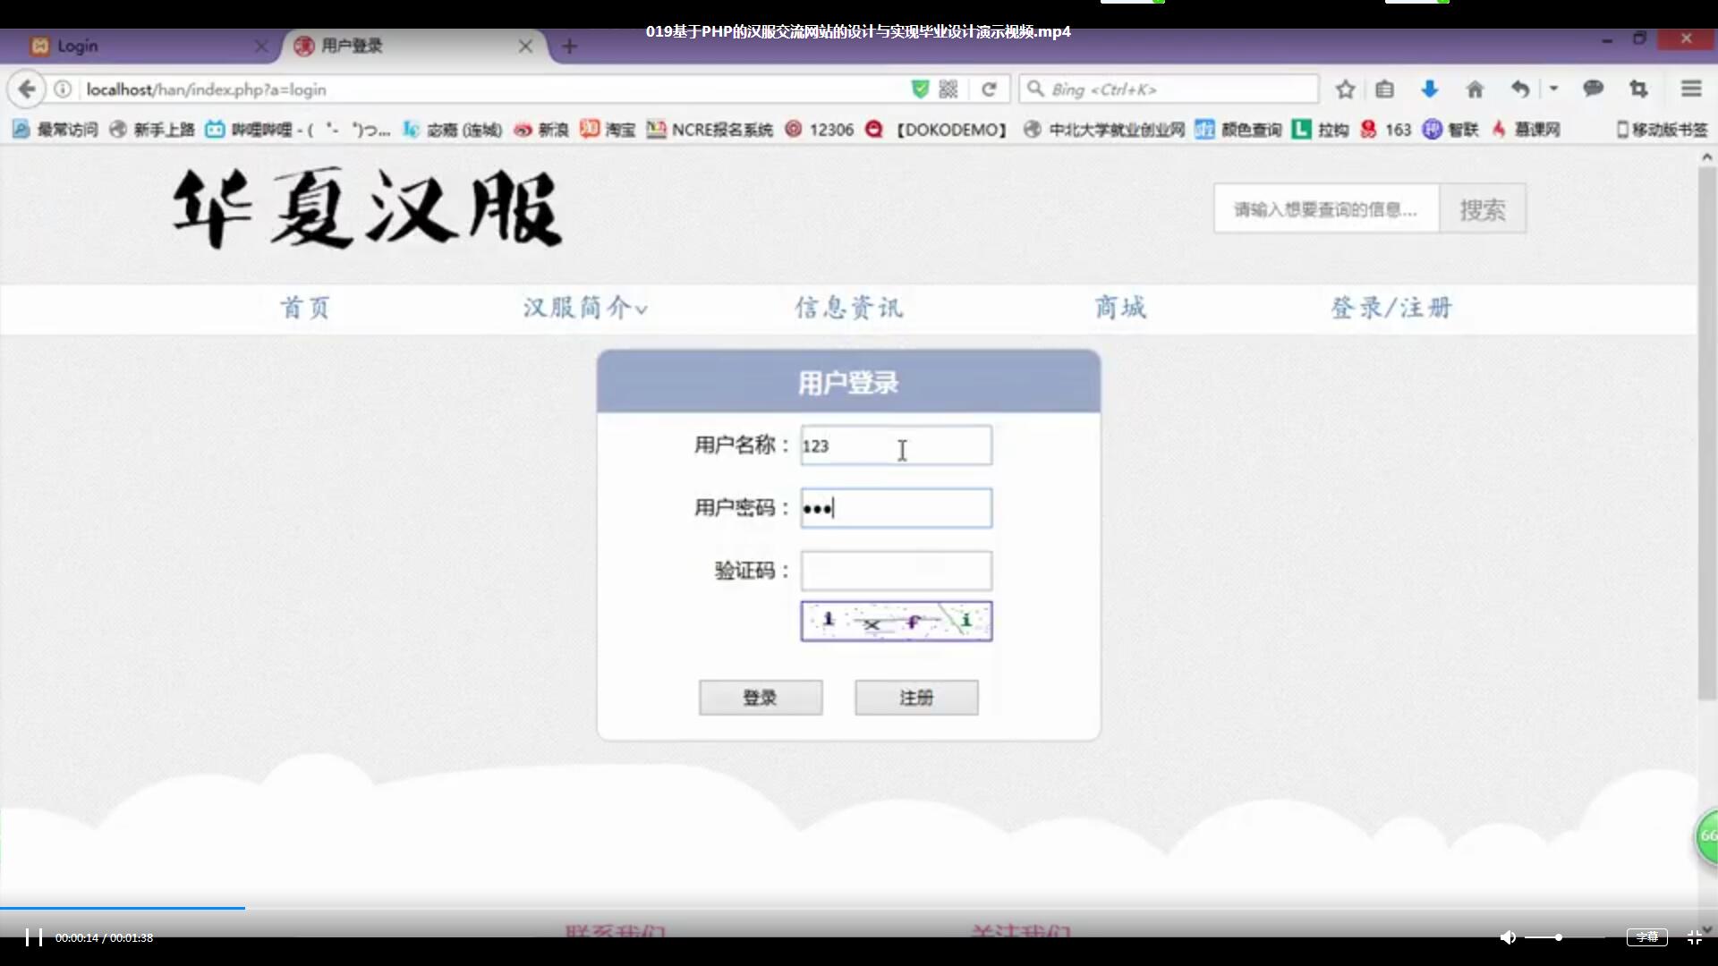Viewport: 1718px width, 966px height.
Task: Expand the 汉服简介 dropdown menu
Action: click(x=585, y=308)
